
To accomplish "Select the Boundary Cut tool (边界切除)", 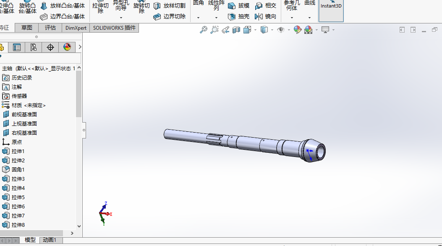I will tap(170, 17).
